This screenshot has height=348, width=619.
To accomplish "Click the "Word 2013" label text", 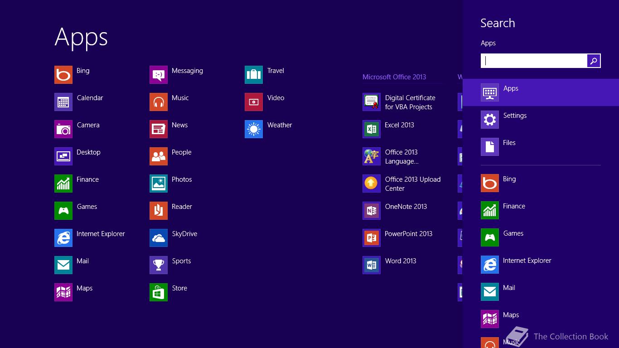I will [401, 261].
